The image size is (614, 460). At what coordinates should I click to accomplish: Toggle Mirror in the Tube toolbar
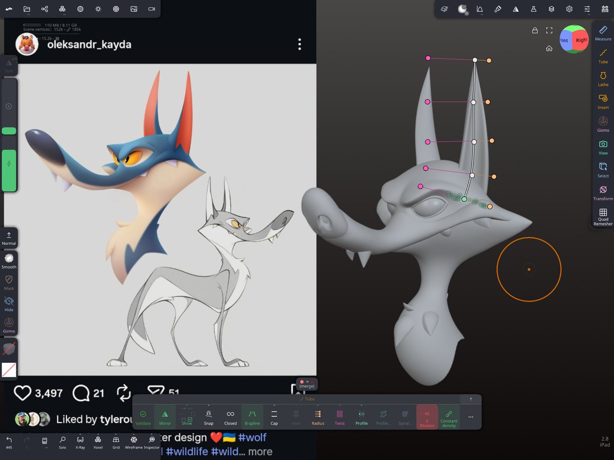(x=165, y=417)
